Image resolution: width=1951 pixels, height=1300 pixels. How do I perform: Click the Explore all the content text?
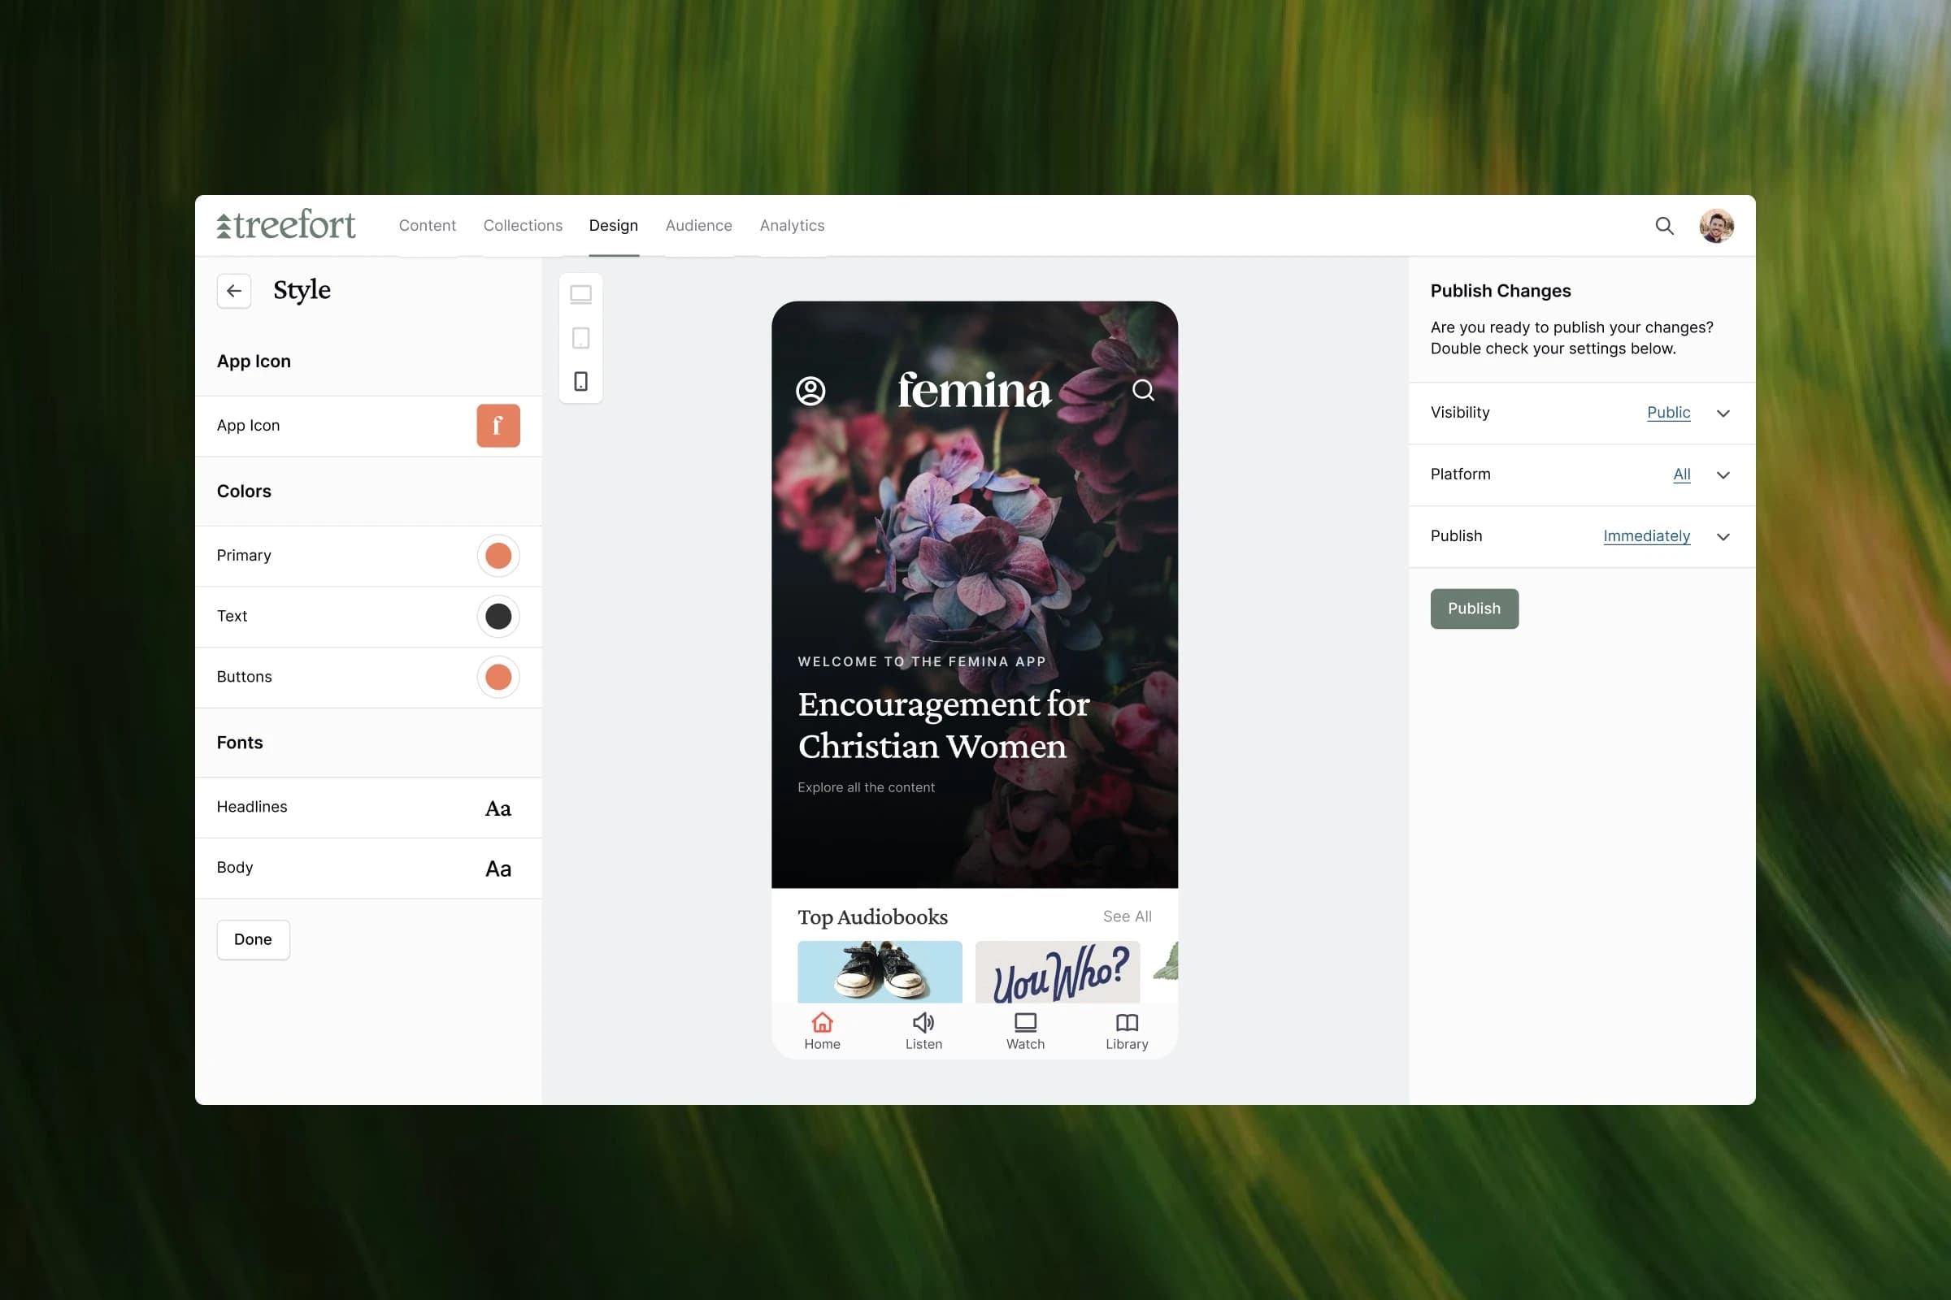click(866, 787)
